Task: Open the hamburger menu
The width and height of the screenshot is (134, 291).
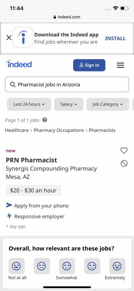Action: [x=120, y=65]
